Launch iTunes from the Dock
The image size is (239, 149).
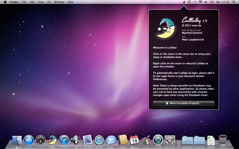click(x=64, y=140)
